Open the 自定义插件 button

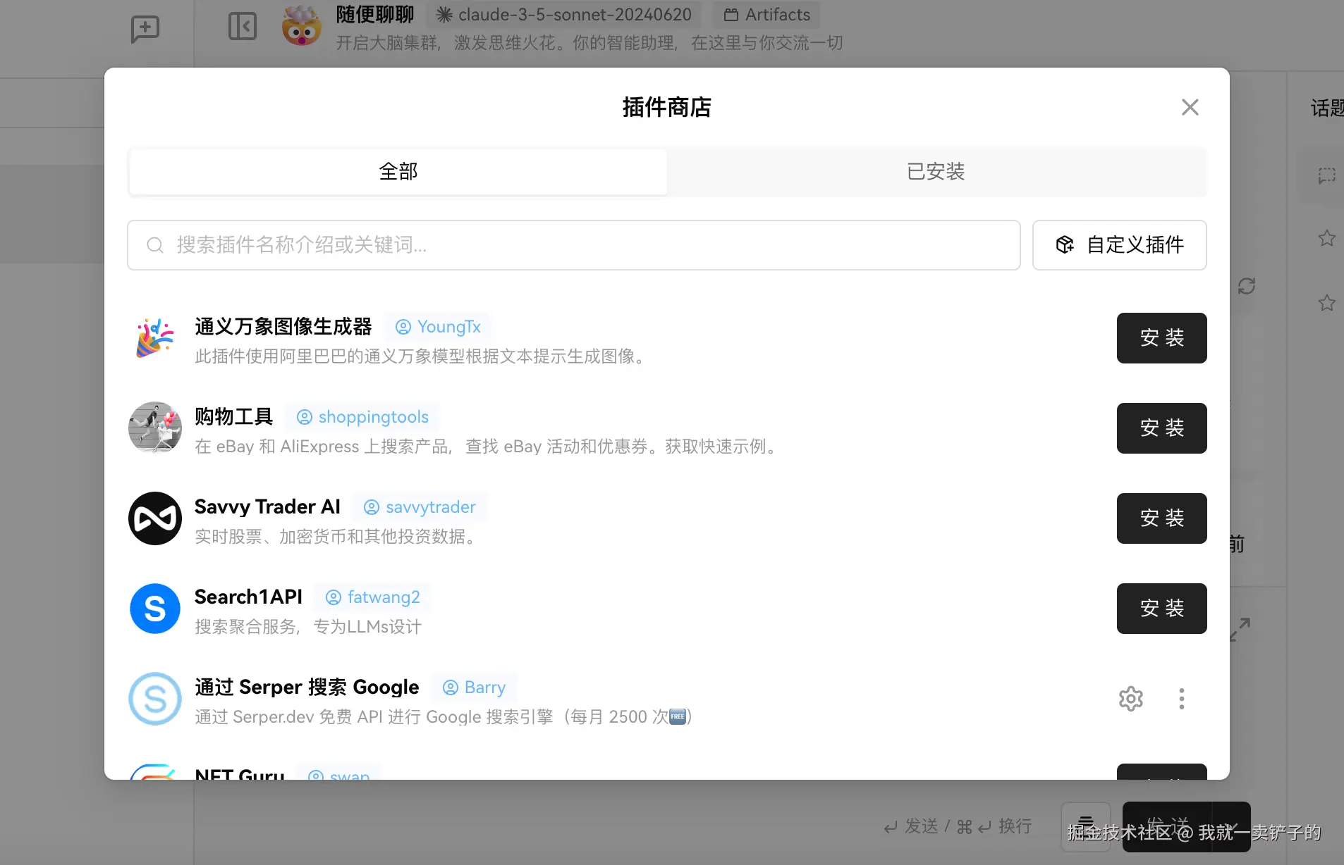1119,245
